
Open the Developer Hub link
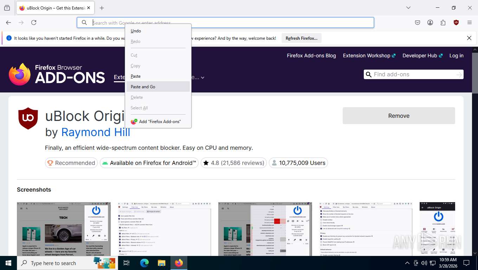[422, 56]
